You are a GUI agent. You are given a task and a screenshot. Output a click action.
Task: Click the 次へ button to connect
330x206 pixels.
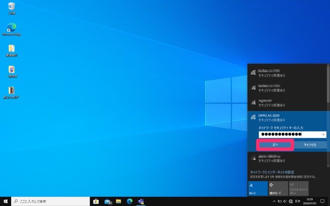coord(275,145)
